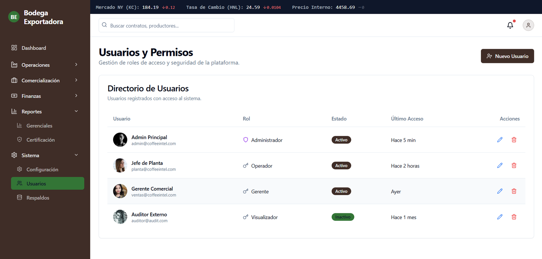This screenshot has height=259, width=542.
Task: Edit Admin Principal with pencil icon
Action: 500,140
